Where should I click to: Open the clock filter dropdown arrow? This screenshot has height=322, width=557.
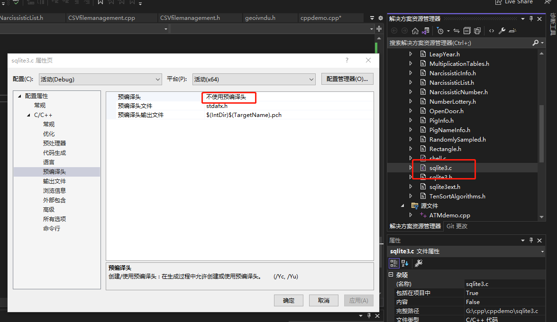(x=448, y=31)
